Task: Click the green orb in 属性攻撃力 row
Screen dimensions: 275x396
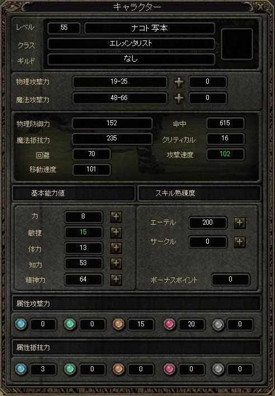Action: tap(70, 324)
